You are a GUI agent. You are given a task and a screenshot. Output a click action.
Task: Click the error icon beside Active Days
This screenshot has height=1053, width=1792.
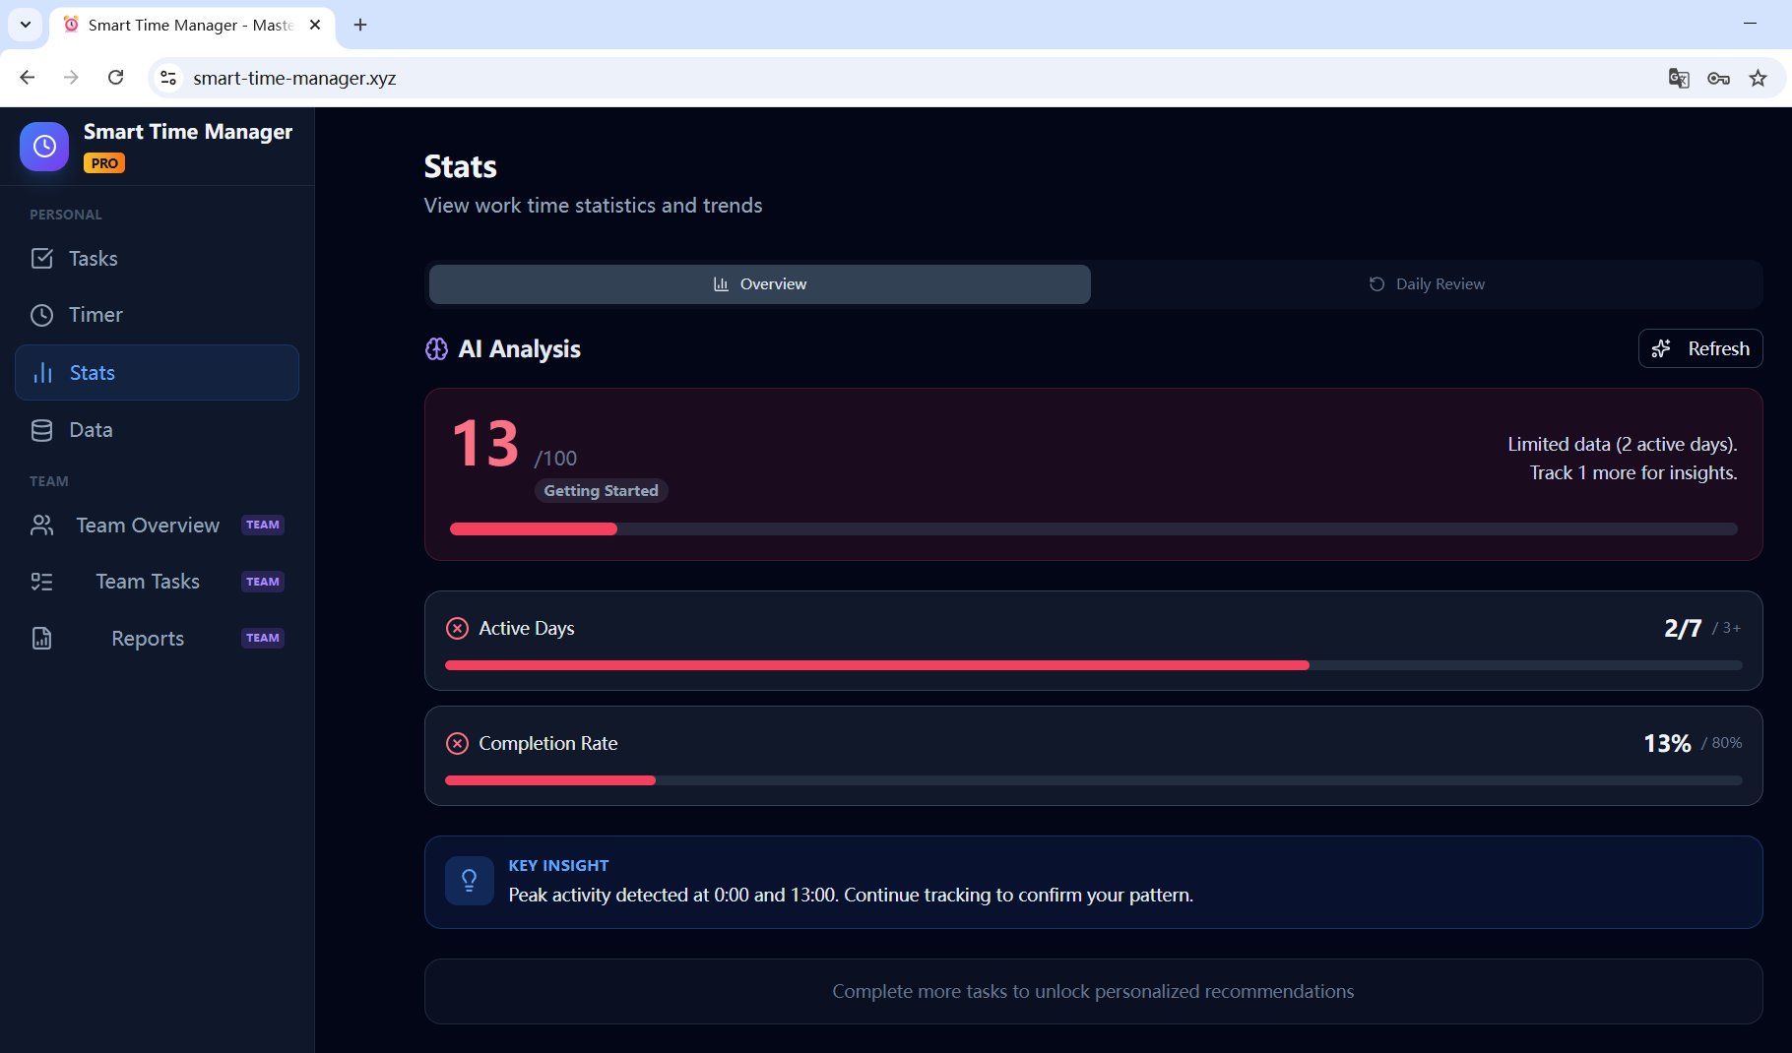(x=457, y=627)
